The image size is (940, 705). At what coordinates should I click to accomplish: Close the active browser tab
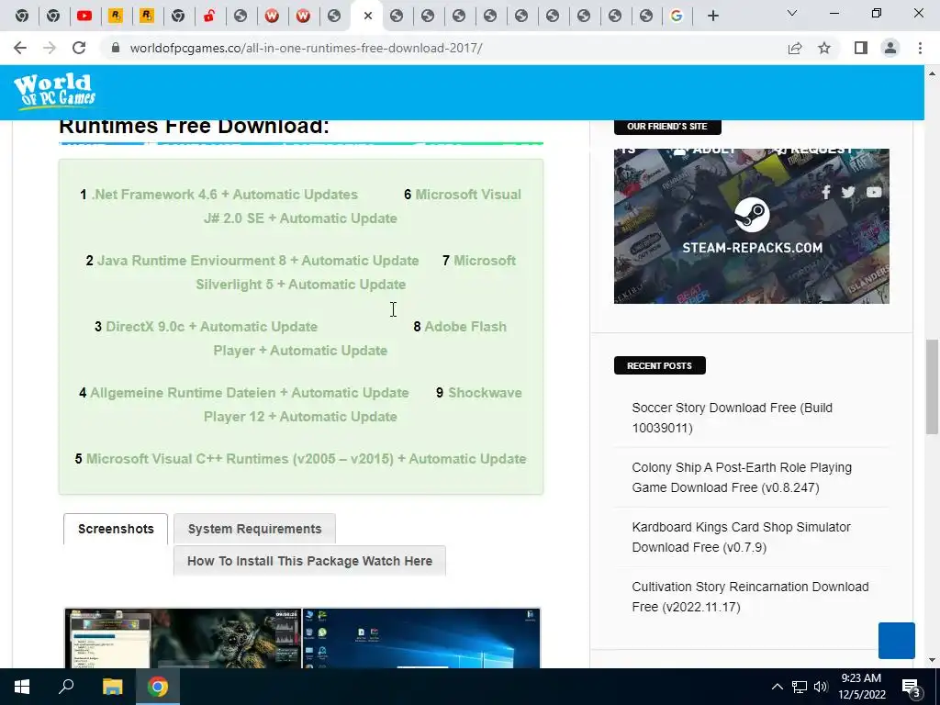pyautogui.click(x=368, y=17)
